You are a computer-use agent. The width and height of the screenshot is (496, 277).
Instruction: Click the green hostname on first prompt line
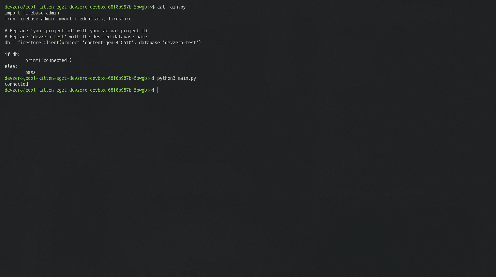(x=76, y=7)
